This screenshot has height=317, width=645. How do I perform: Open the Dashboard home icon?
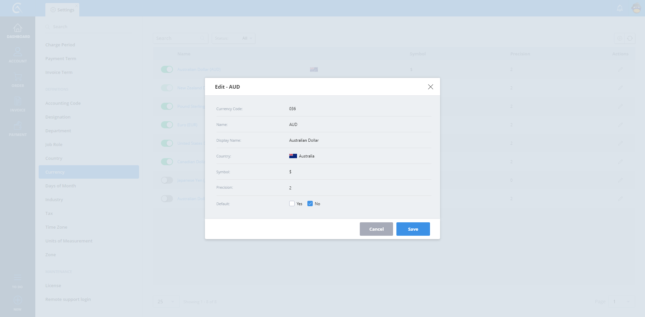click(x=17, y=28)
